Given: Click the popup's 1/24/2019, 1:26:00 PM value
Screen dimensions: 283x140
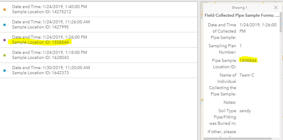Looking at the screenshot, I should 258,28.
